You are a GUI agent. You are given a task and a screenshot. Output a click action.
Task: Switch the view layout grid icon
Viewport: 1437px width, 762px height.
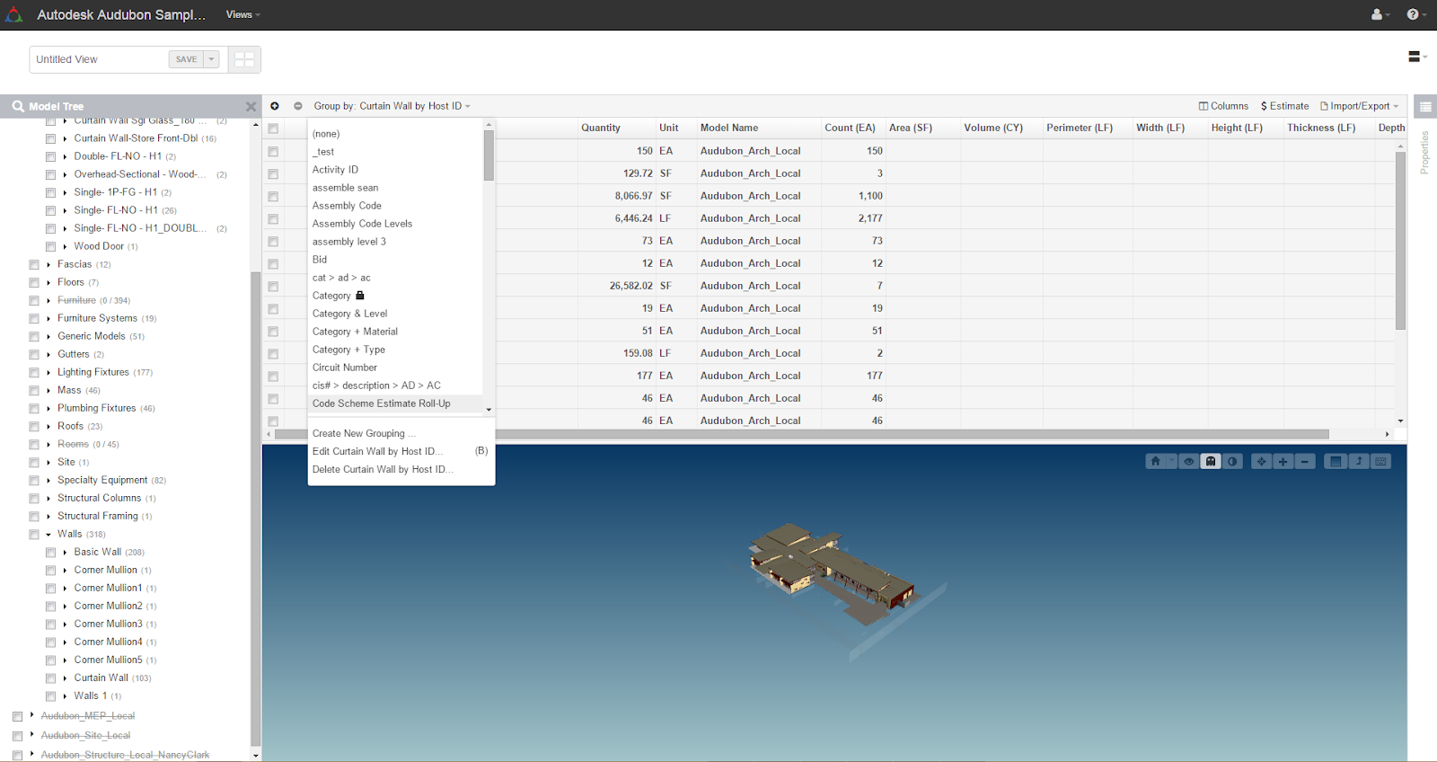tap(244, 59)
